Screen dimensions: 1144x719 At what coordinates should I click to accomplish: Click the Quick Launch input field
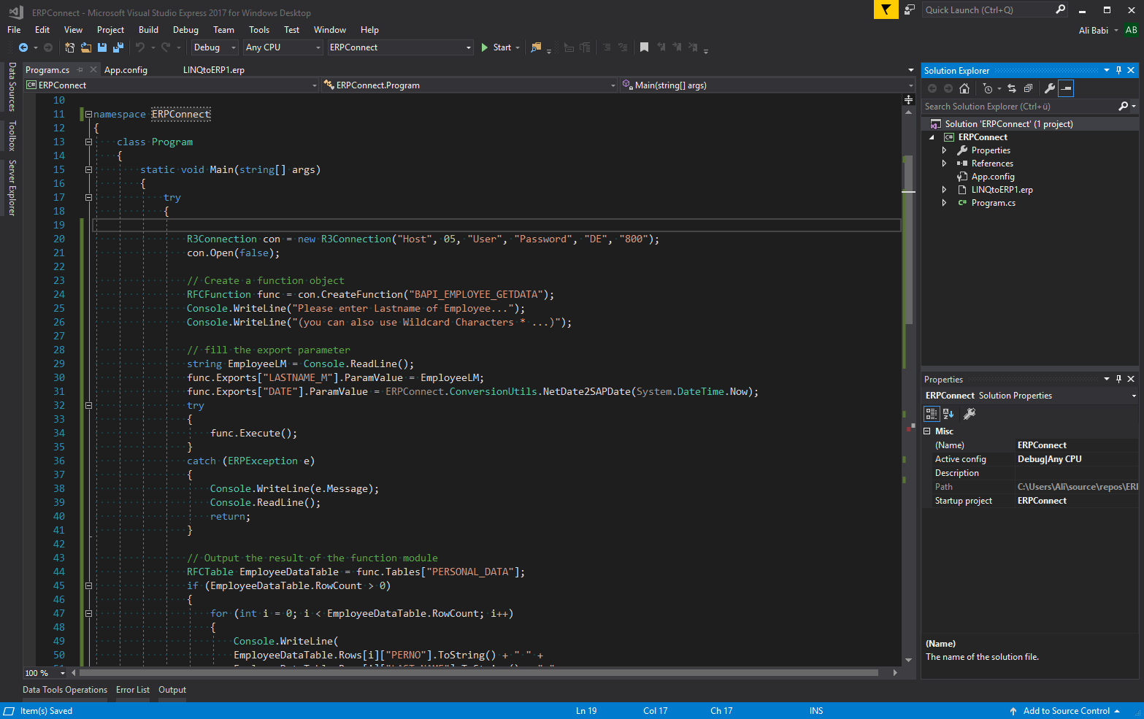[x=987, y=9]
